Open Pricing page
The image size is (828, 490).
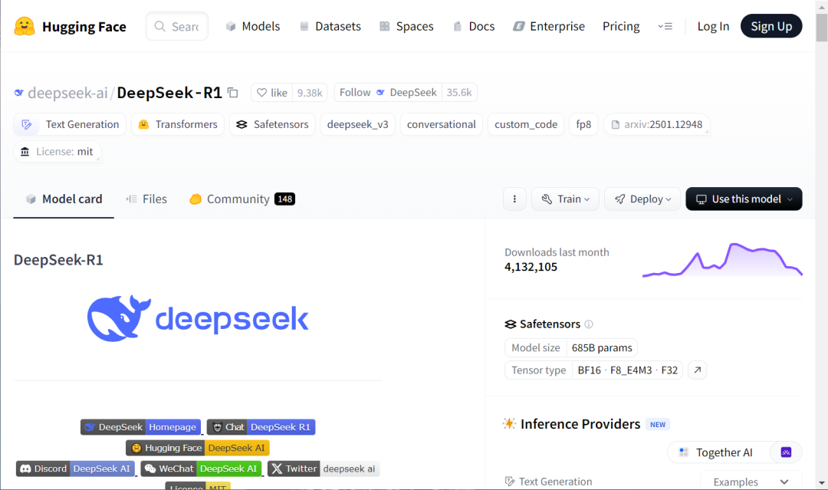tap(621, 26)
